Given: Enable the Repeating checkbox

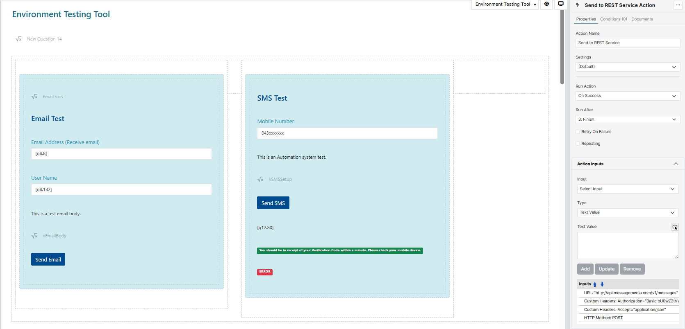Looking at the screenshot, I should coord(578,144).
